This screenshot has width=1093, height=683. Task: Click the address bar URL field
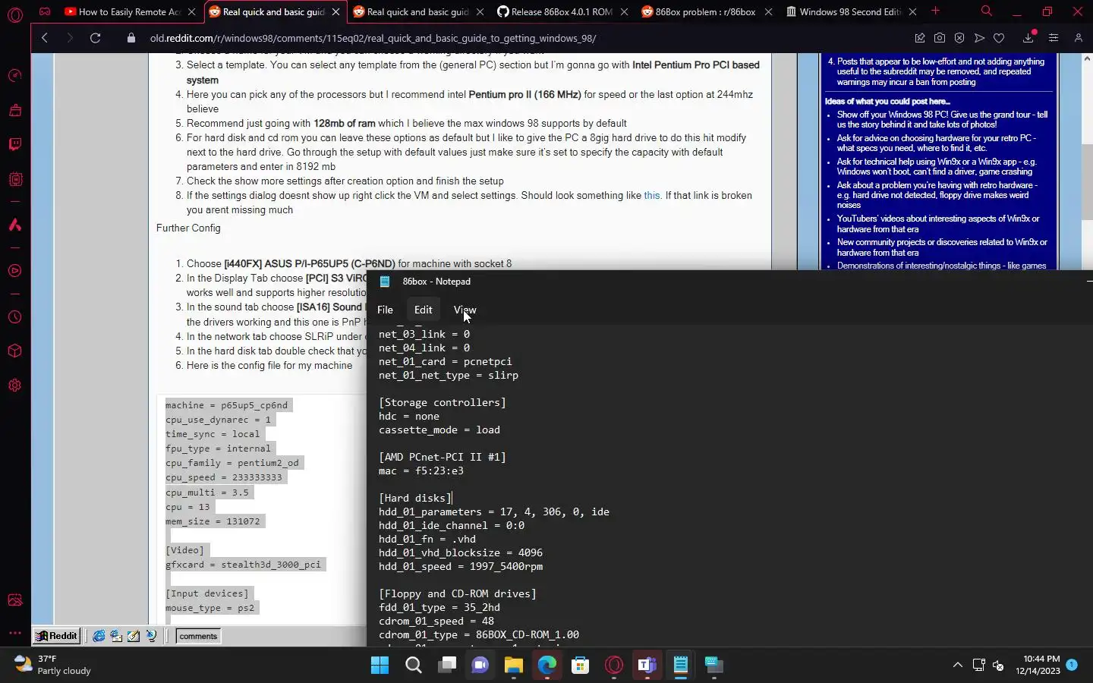point(524,38)
